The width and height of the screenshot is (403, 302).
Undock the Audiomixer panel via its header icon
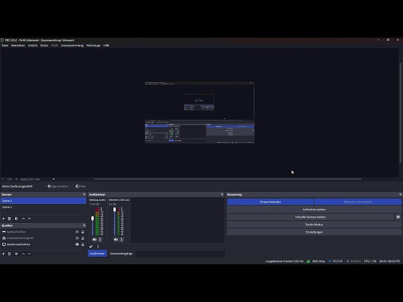click(x=222, y=194)
